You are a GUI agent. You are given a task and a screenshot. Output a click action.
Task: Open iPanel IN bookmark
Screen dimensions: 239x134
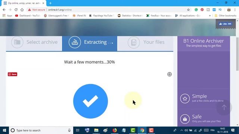79,16
